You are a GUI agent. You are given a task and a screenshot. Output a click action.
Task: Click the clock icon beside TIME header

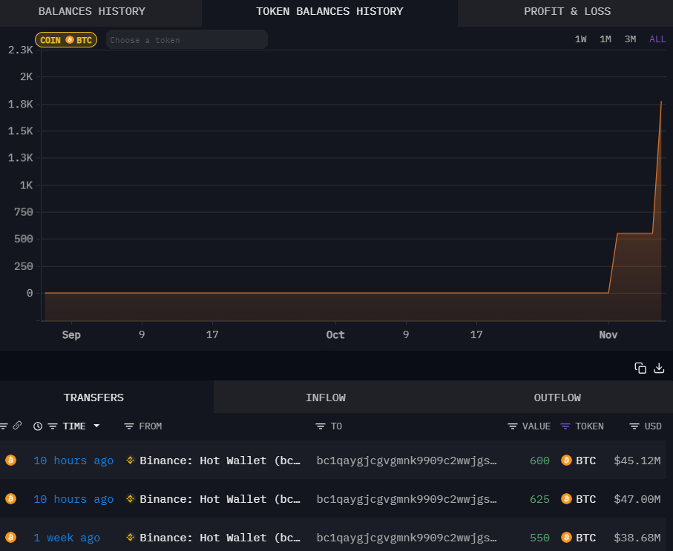click(38, 426)
